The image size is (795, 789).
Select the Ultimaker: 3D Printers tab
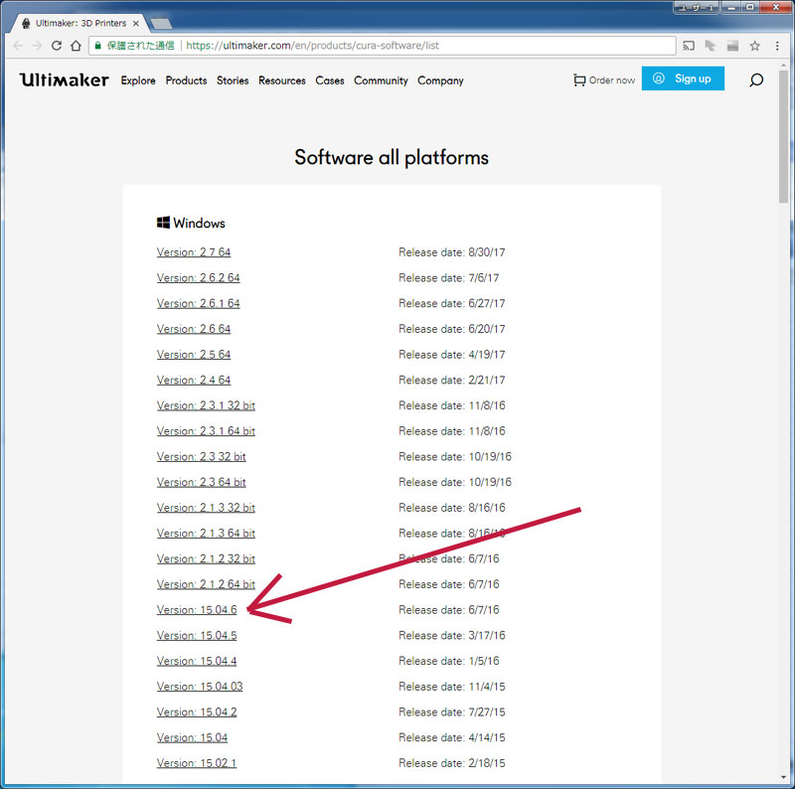[80, 23]
